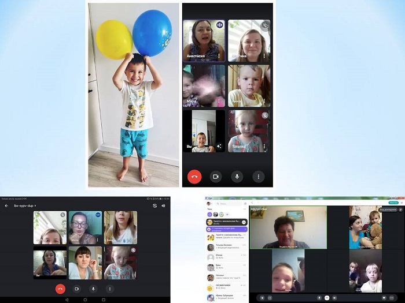Select the woman with glasses tablet tile

85,227
